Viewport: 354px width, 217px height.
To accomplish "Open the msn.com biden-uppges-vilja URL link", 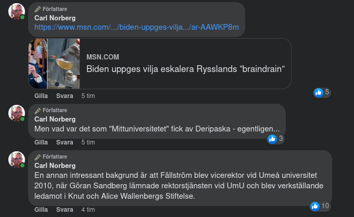I will 136,27.
